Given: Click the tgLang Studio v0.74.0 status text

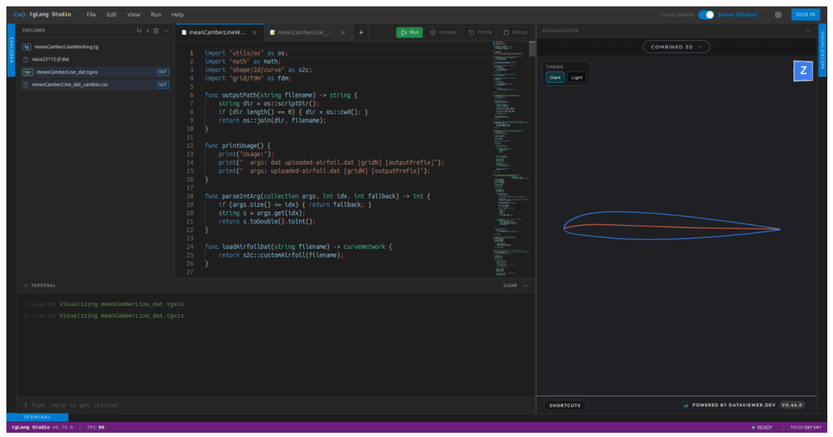Looking at the screenshot, I should coord(42,428).
